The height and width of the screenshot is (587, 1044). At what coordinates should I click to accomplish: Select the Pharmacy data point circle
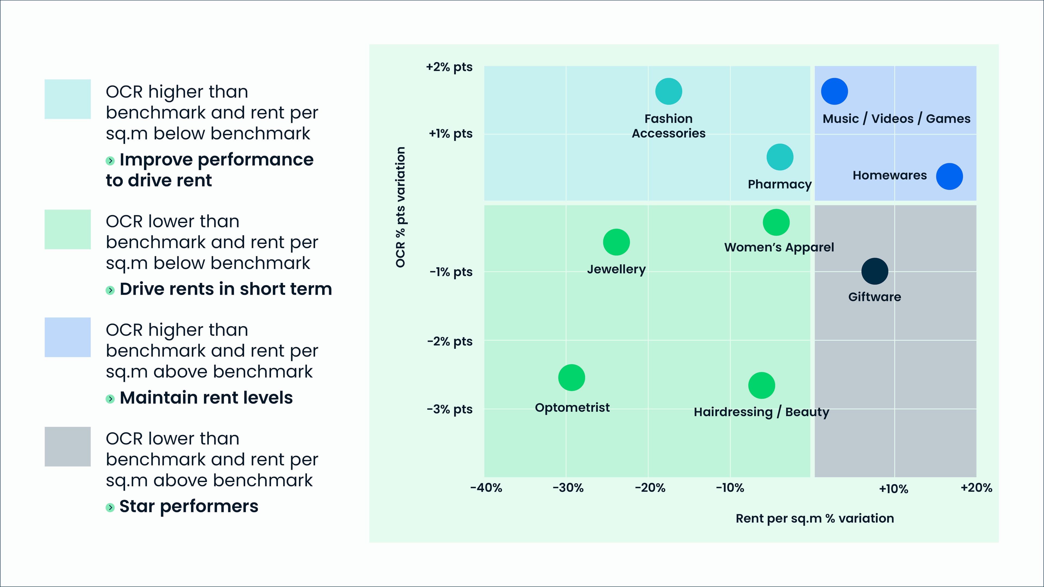[x=780, y=157]
